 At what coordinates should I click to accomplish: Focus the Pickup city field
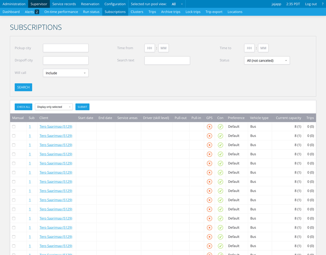(66, 48)
